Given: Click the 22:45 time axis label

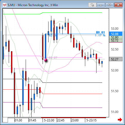Looking at the screenshot, I should point(61,120).
